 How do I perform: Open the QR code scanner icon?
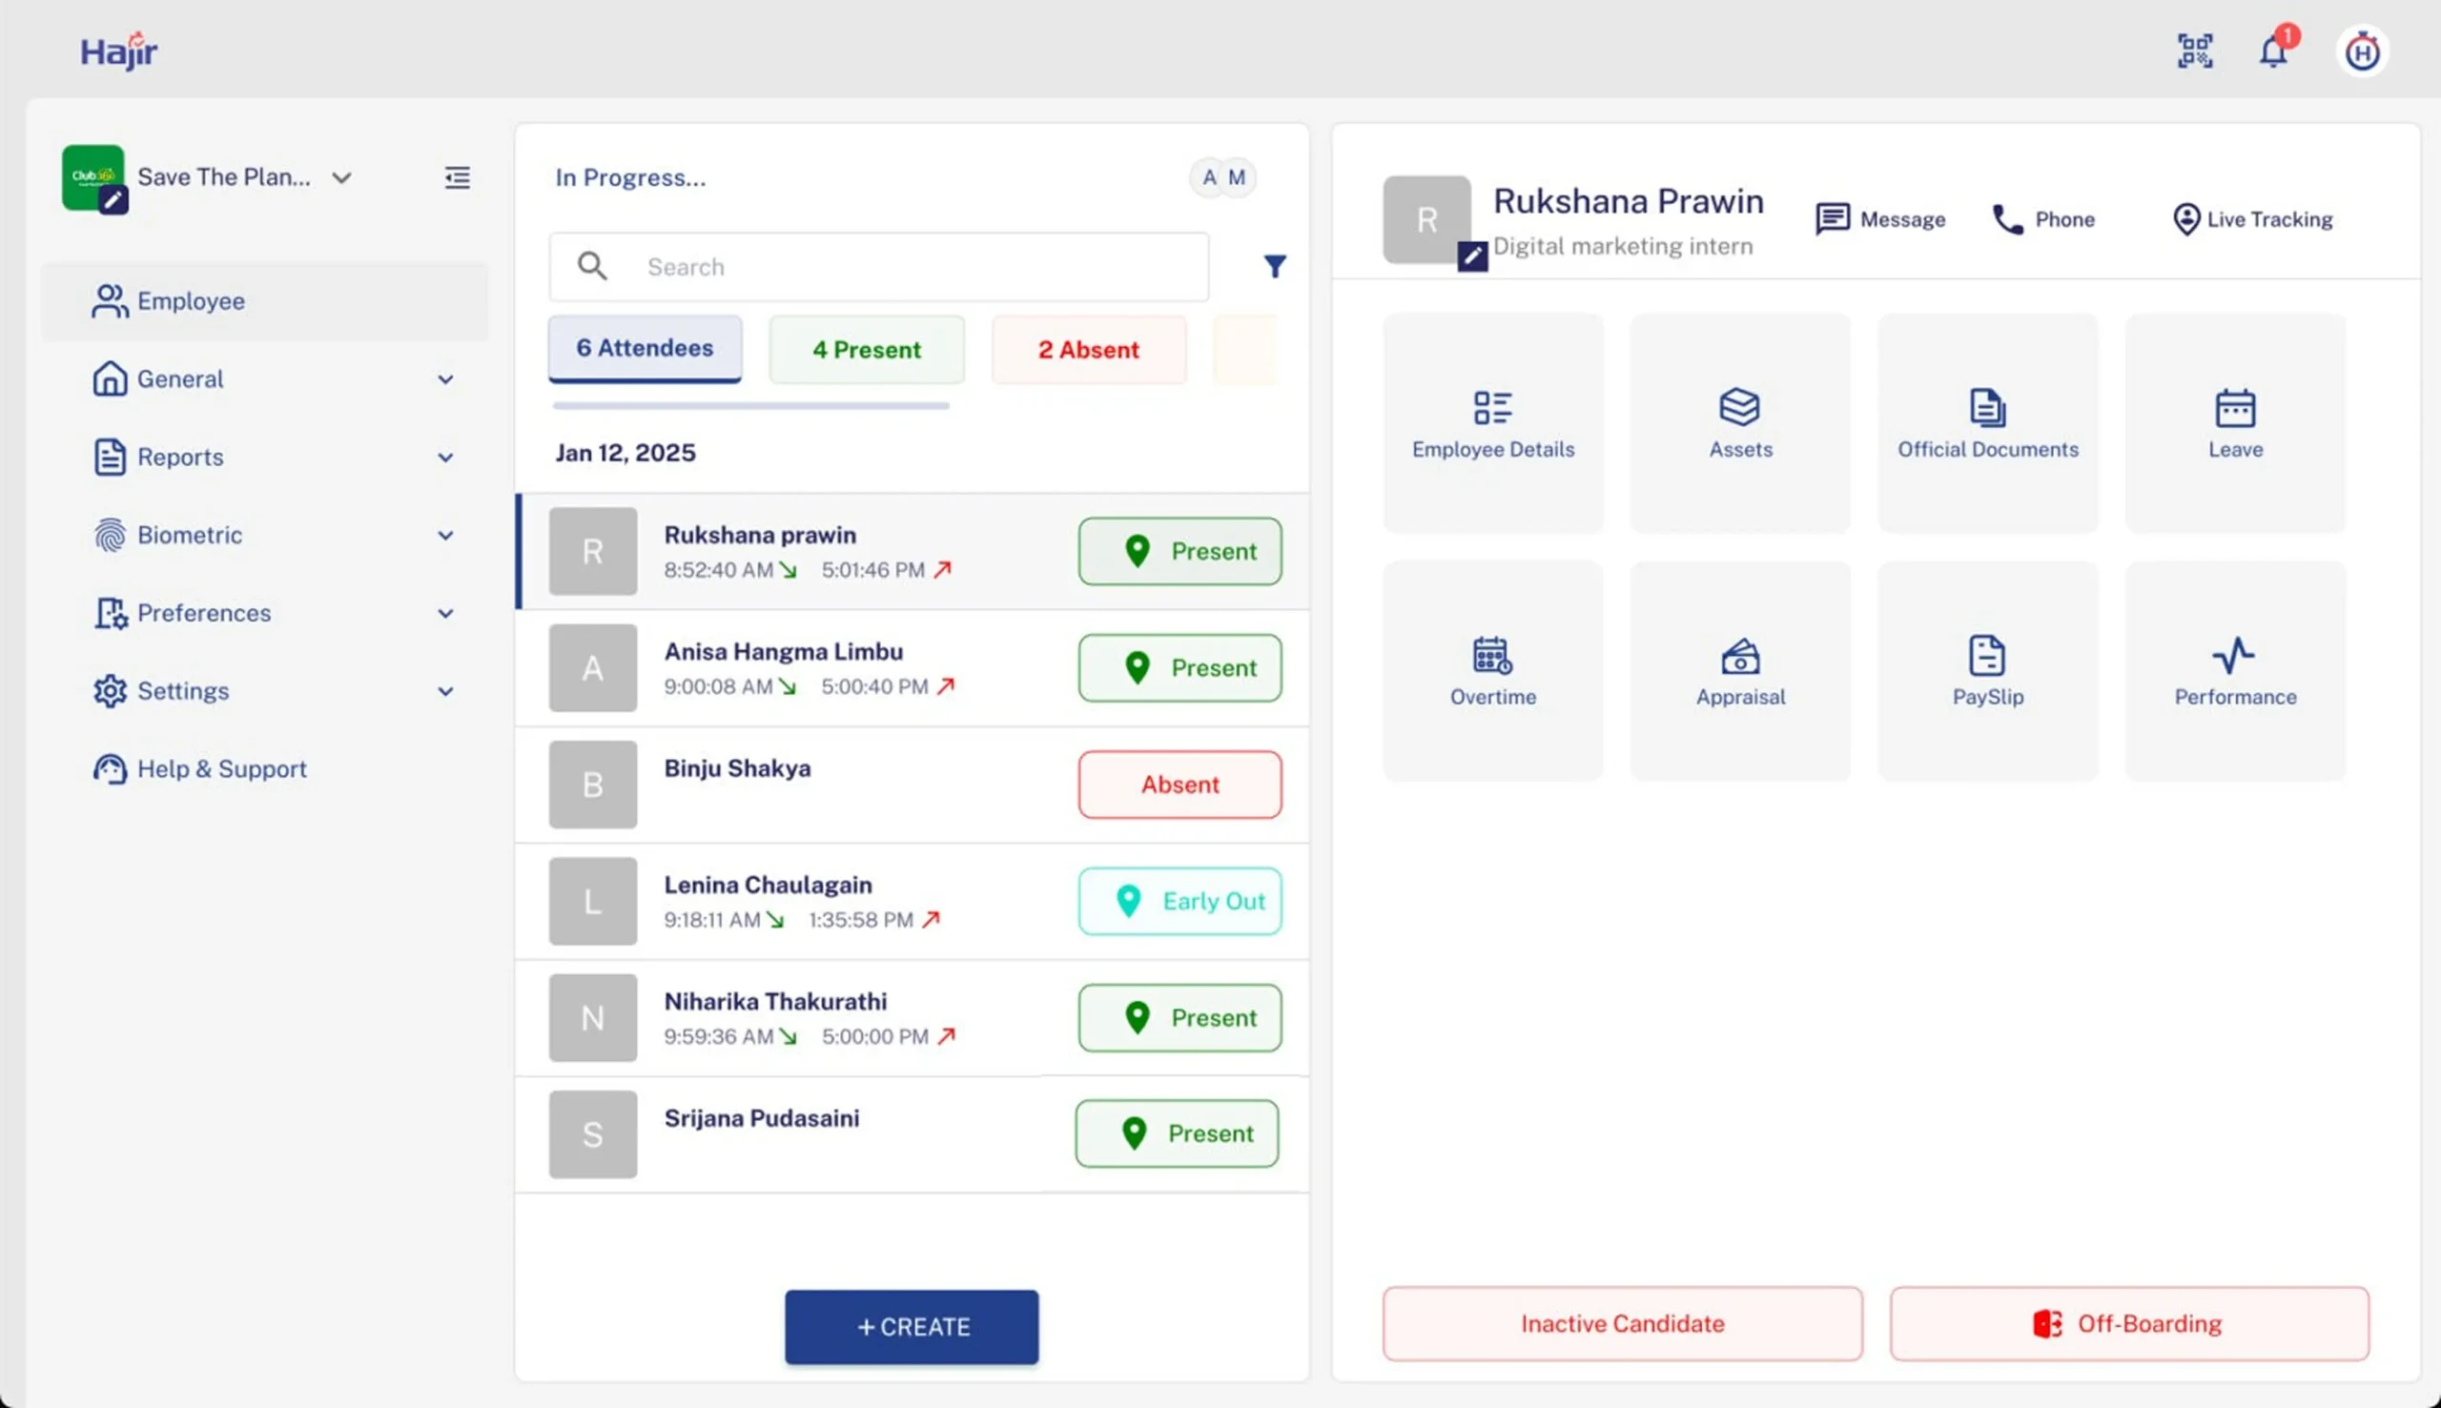point(2193,51)
